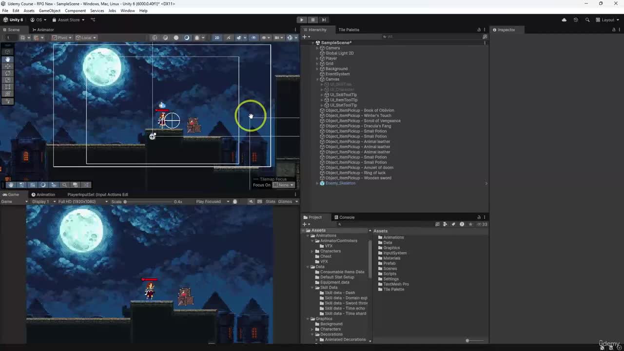Toggle the Inspector panel lock icon
Screen dimensions: 624x351
click(613, 30)
